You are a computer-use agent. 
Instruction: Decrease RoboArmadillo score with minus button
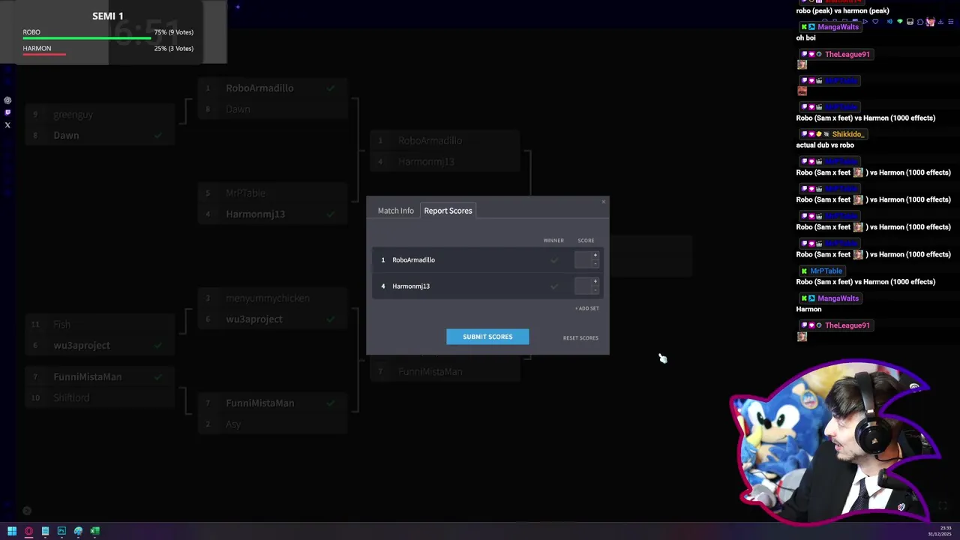click(x=595, y=263)
